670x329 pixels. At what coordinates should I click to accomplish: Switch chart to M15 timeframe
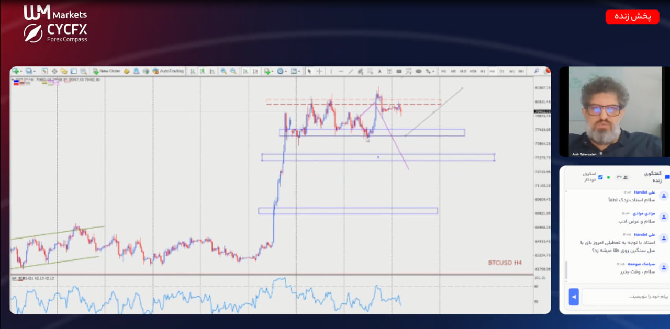pos(463,71)
